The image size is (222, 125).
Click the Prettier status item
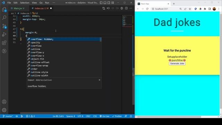117,116
